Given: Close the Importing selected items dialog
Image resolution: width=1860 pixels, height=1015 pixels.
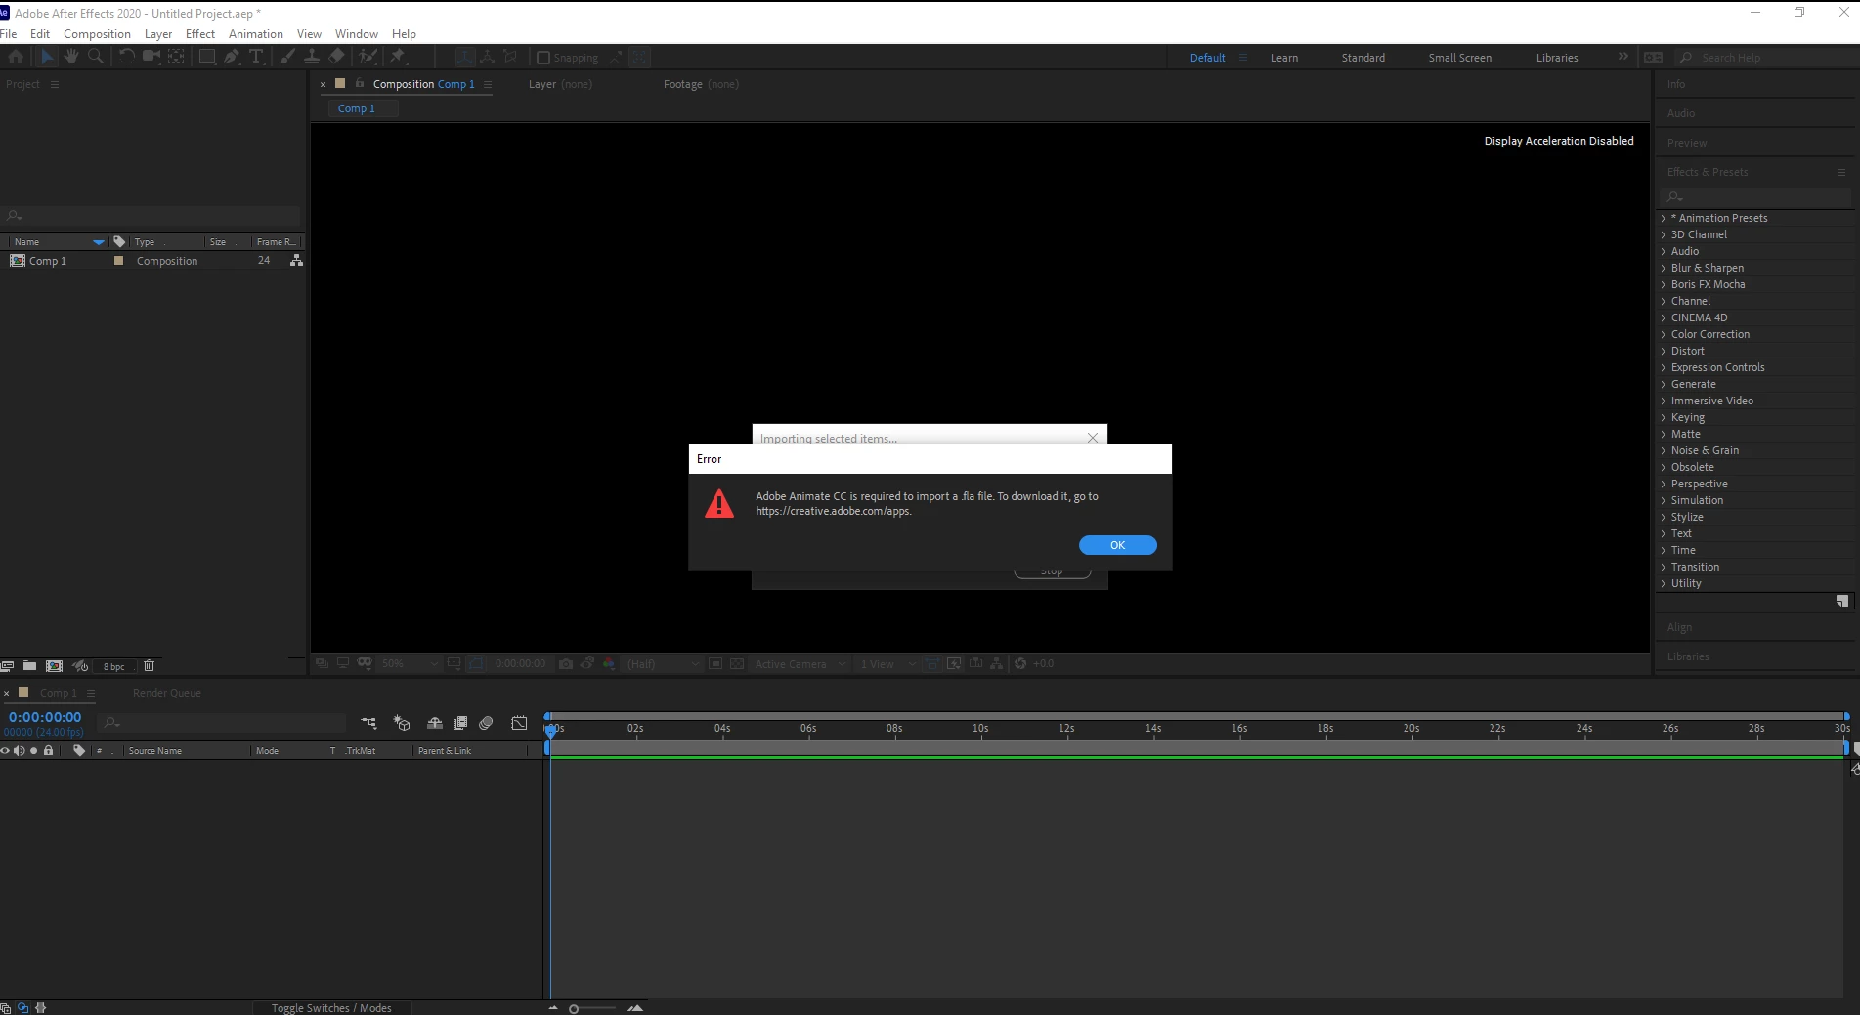Looking at the screenshot, I should click(1093, 438).
